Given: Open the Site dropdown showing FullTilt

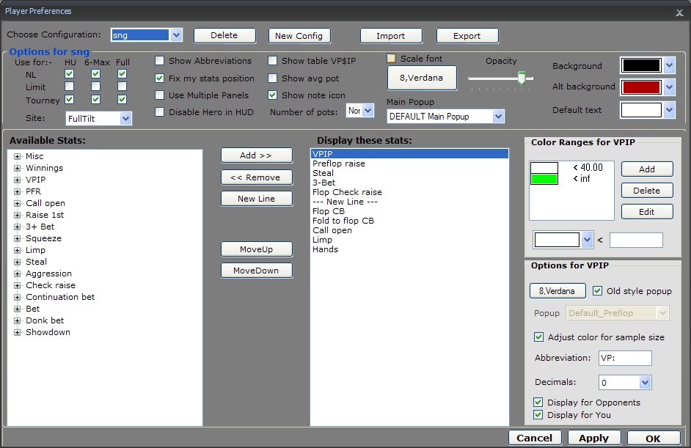Looking at the screenshot, I should [x=125, y=118].
